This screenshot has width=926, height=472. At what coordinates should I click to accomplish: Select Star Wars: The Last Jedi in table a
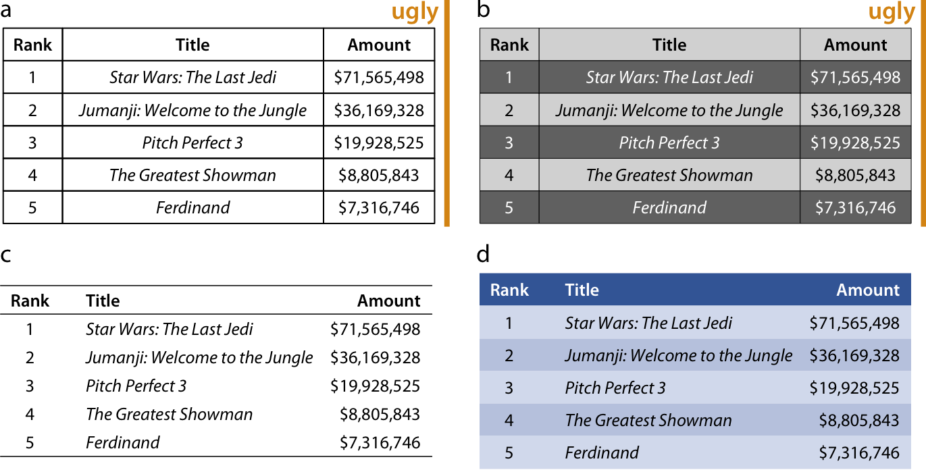(x=193, y=78)
